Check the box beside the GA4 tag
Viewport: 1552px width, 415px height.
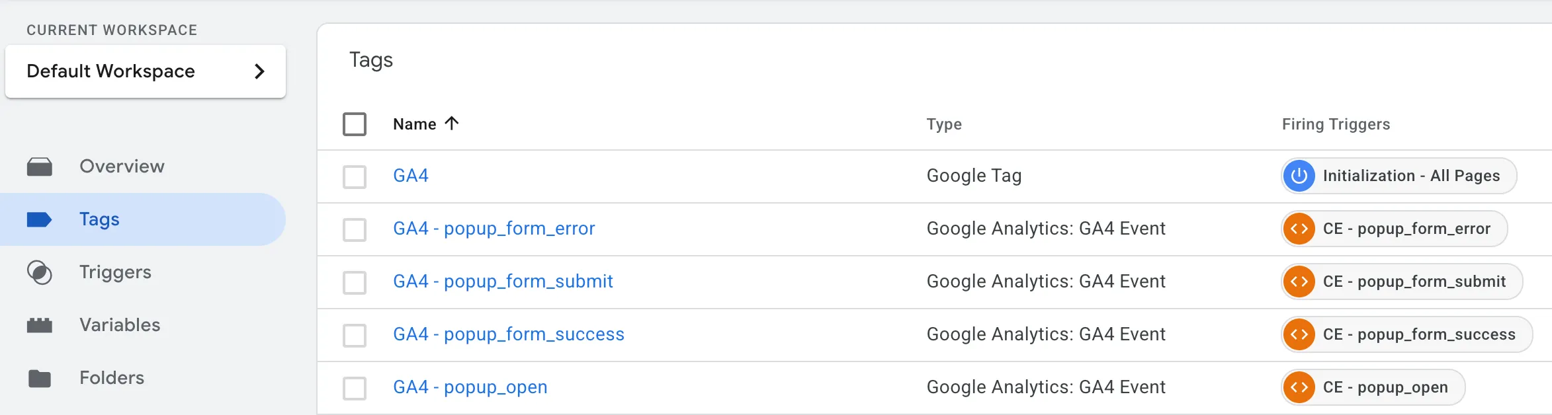355,176
